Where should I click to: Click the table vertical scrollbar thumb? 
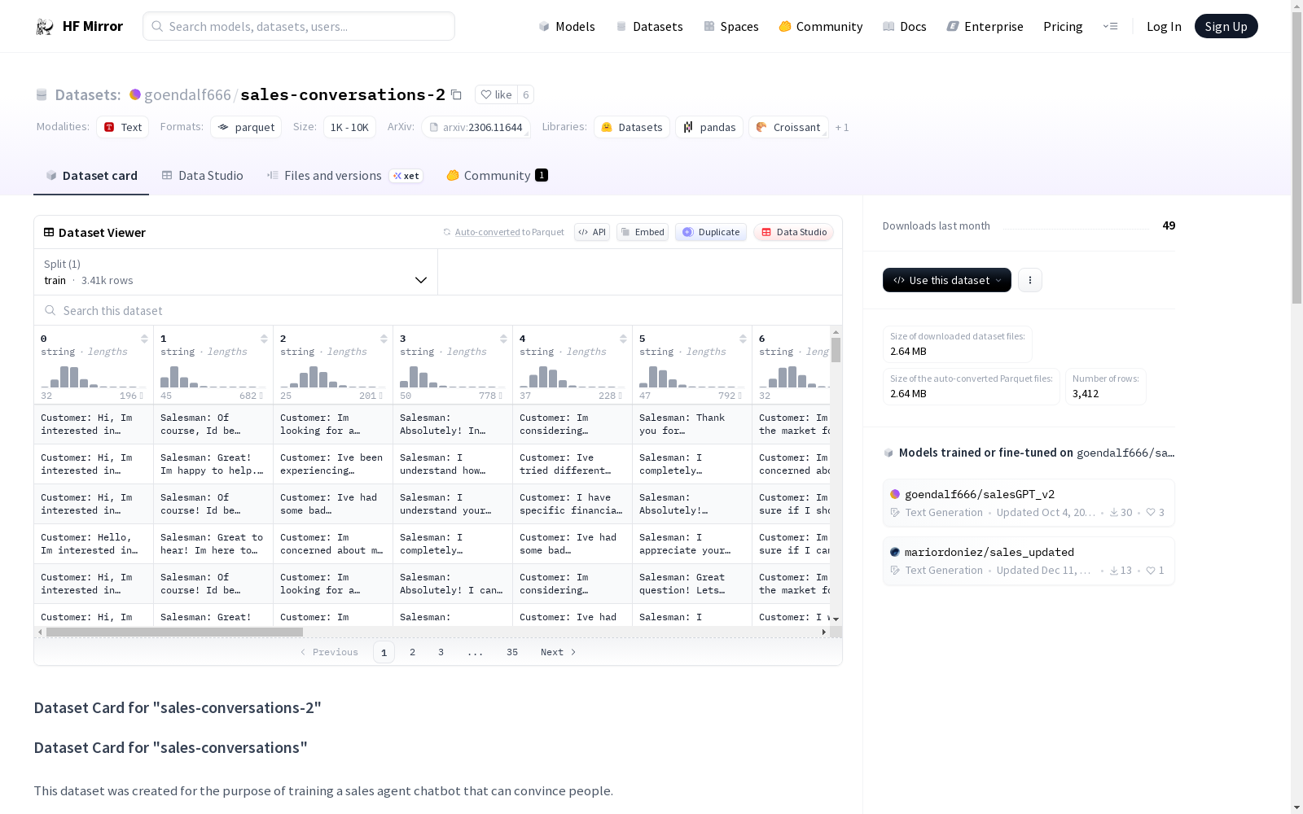(x=836, y=350)
